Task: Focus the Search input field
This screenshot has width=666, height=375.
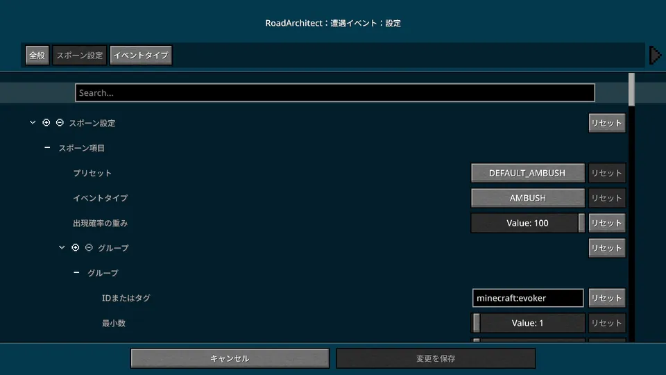Action: (x=334, y=93)
